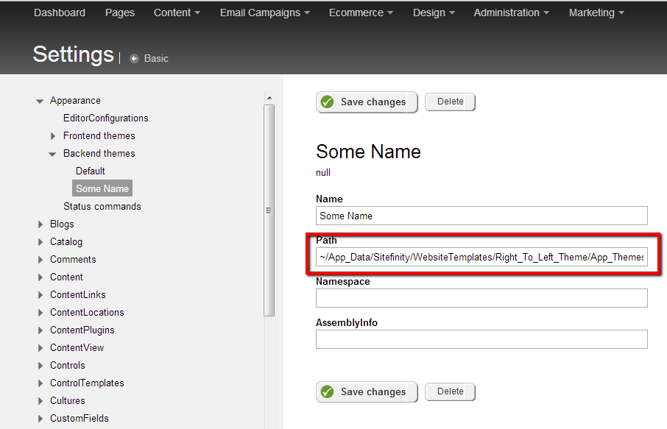667x429 pixels.
Task: Open the Content dropdown menu
Action: (x=177, y=13)
